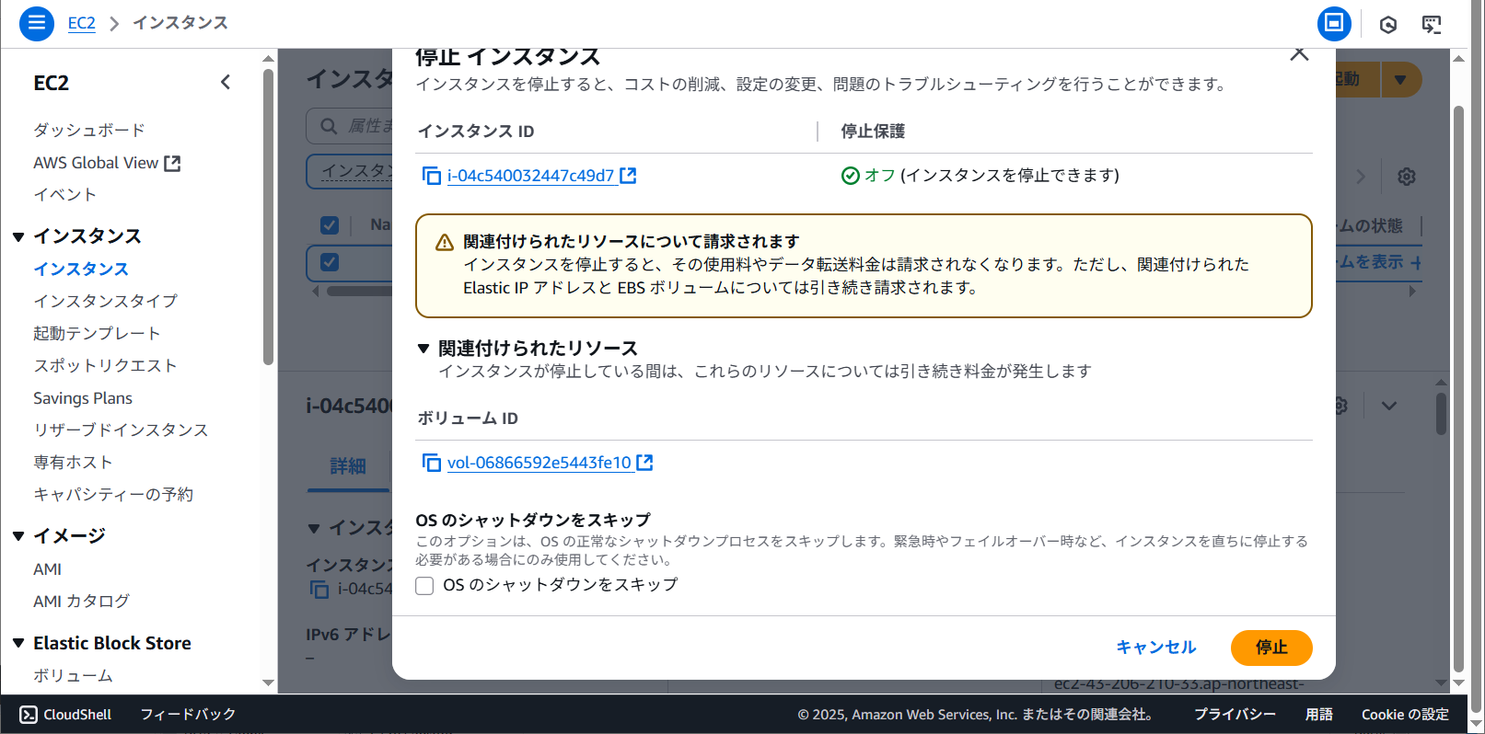Click the キャンセル button
Viewport: 1485px width, 734px height.
(x=1155, y=648)
